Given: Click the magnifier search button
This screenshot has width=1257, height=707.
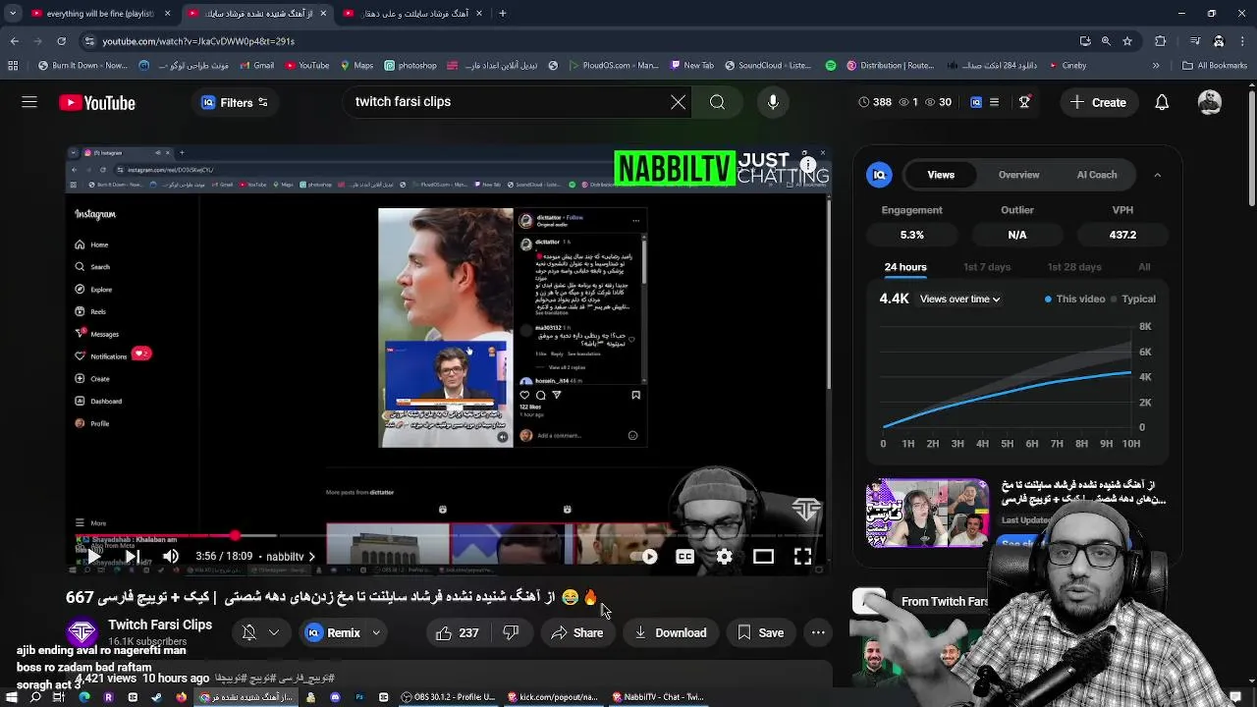Looking at the screenshot, I should [718, 102].
